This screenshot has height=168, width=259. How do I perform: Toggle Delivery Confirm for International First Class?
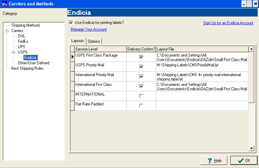pyautogui.click(x=141, y=86)
